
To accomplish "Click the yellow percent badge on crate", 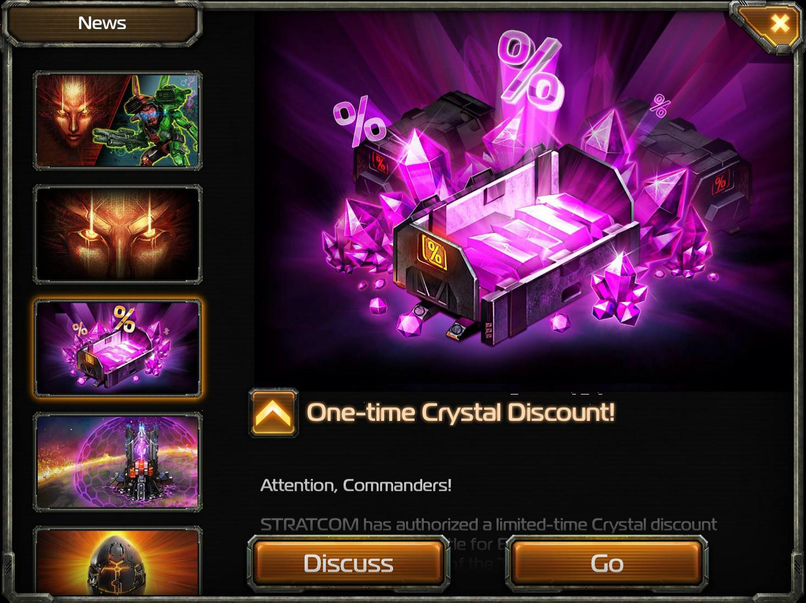I will click(434, 253).
